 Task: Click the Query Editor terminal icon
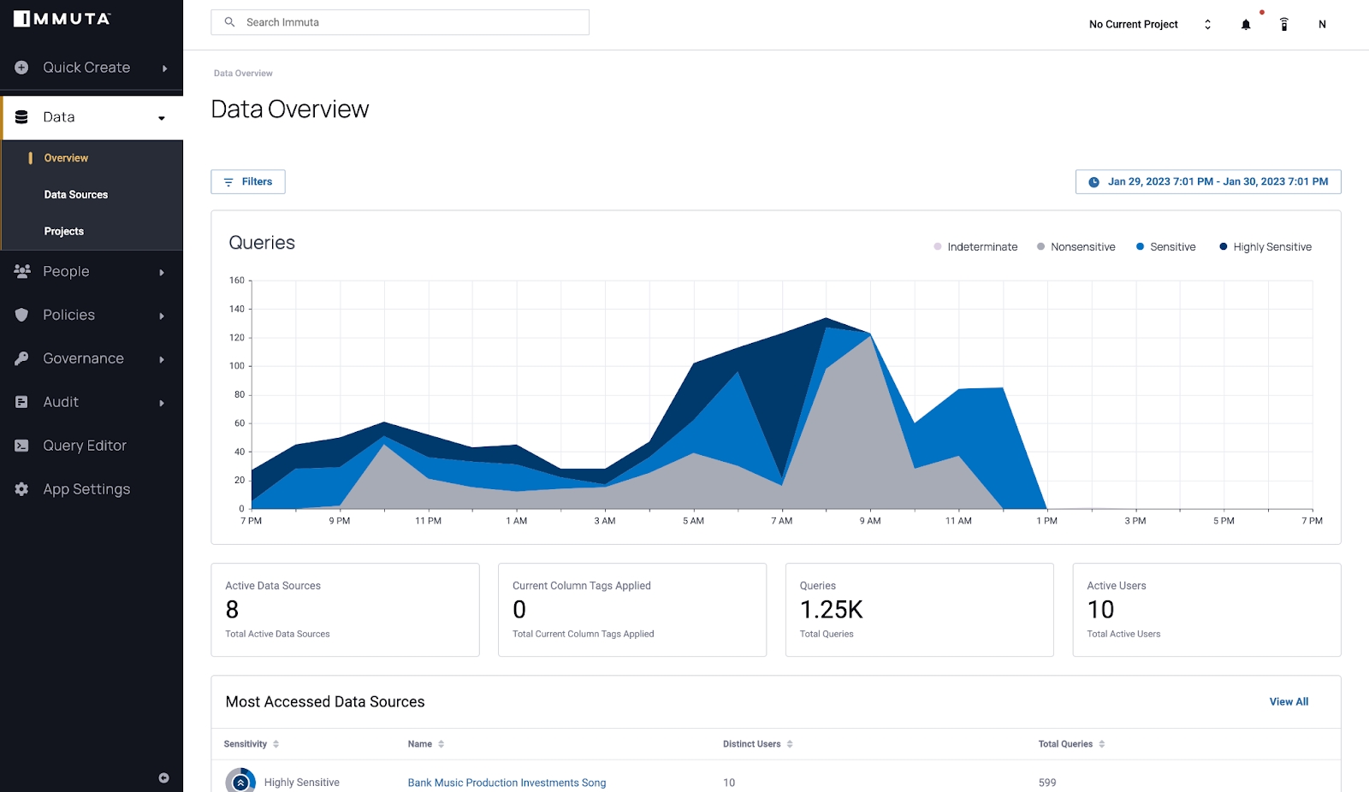22,446
